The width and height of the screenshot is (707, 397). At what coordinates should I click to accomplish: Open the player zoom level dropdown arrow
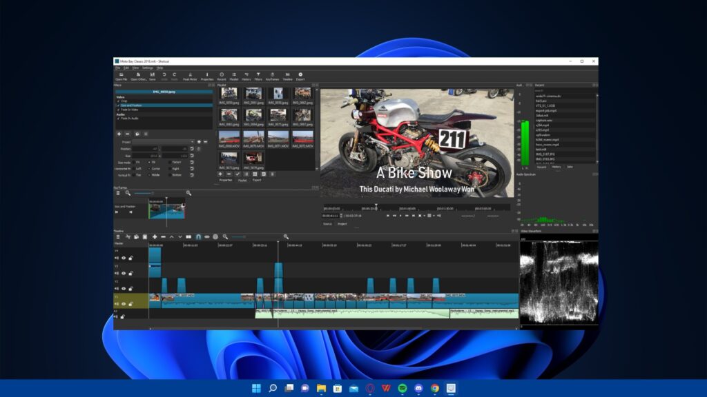click(x=425, y=216)
